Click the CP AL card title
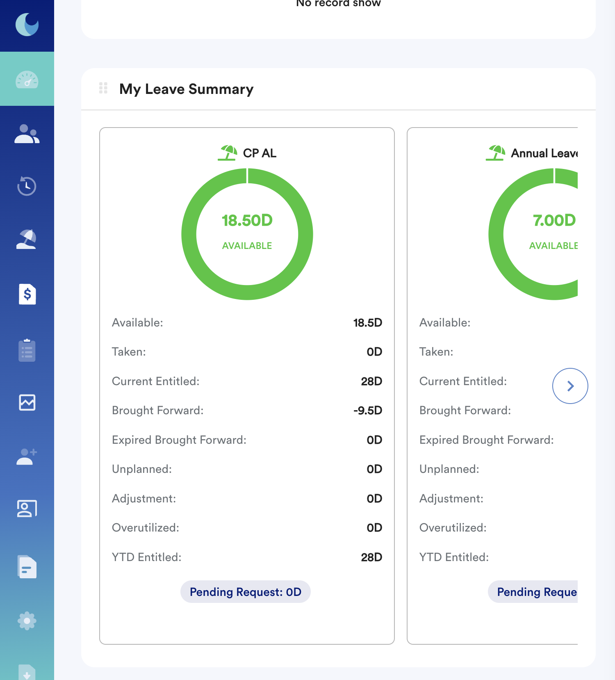Screen dimensions: 615x680 260,153
